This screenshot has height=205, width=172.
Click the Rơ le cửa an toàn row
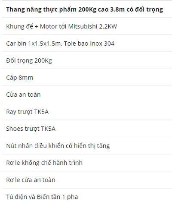(x=87, y=180)
